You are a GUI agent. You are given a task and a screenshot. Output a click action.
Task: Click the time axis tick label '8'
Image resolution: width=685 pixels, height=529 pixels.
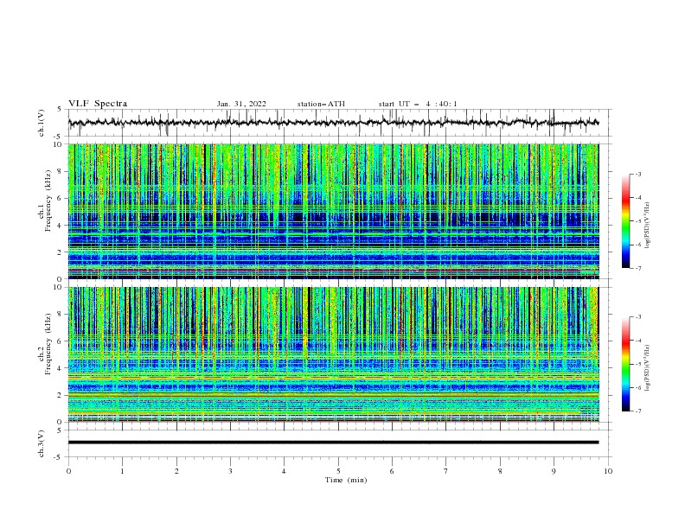pyautogui.click(x=500, y=471)
